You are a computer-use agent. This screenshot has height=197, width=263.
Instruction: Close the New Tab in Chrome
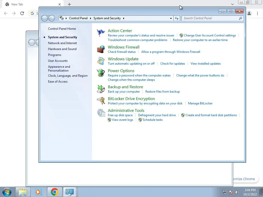point(60,4)
